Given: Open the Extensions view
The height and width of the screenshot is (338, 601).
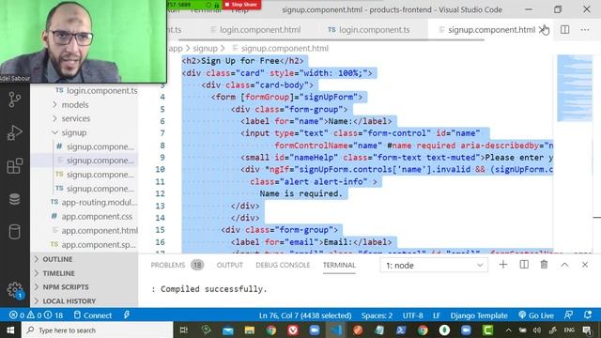Looking at the screenshot, I should pos(15,166).
